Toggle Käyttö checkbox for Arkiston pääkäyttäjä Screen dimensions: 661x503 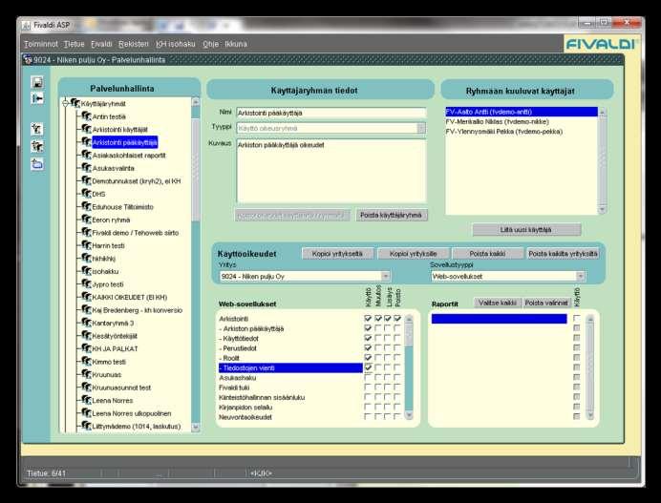tap(368, 327)
